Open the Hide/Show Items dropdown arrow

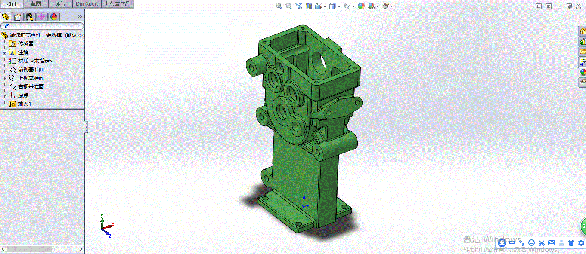(353, 6)
